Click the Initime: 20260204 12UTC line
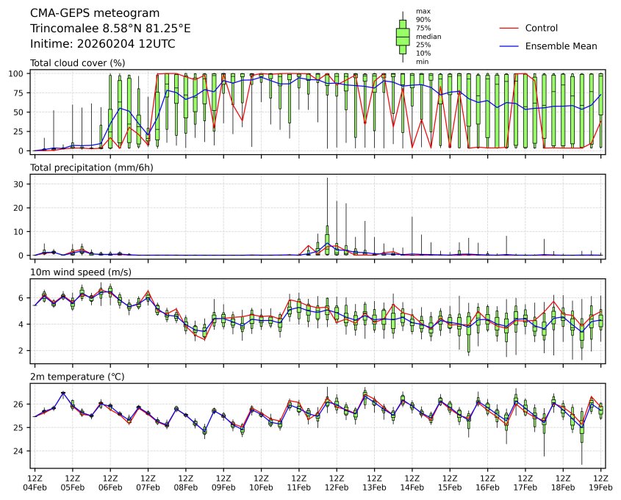 tap(103, 43)
